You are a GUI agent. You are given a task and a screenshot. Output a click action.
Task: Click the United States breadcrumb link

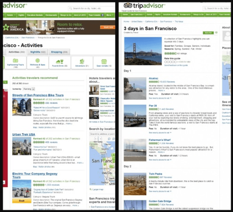click(x=137, y=22)
